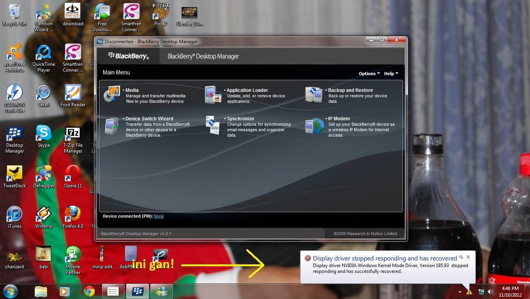Open Pizza2 desktop shortcut
The image size is (530, 299).
[160, 15]
